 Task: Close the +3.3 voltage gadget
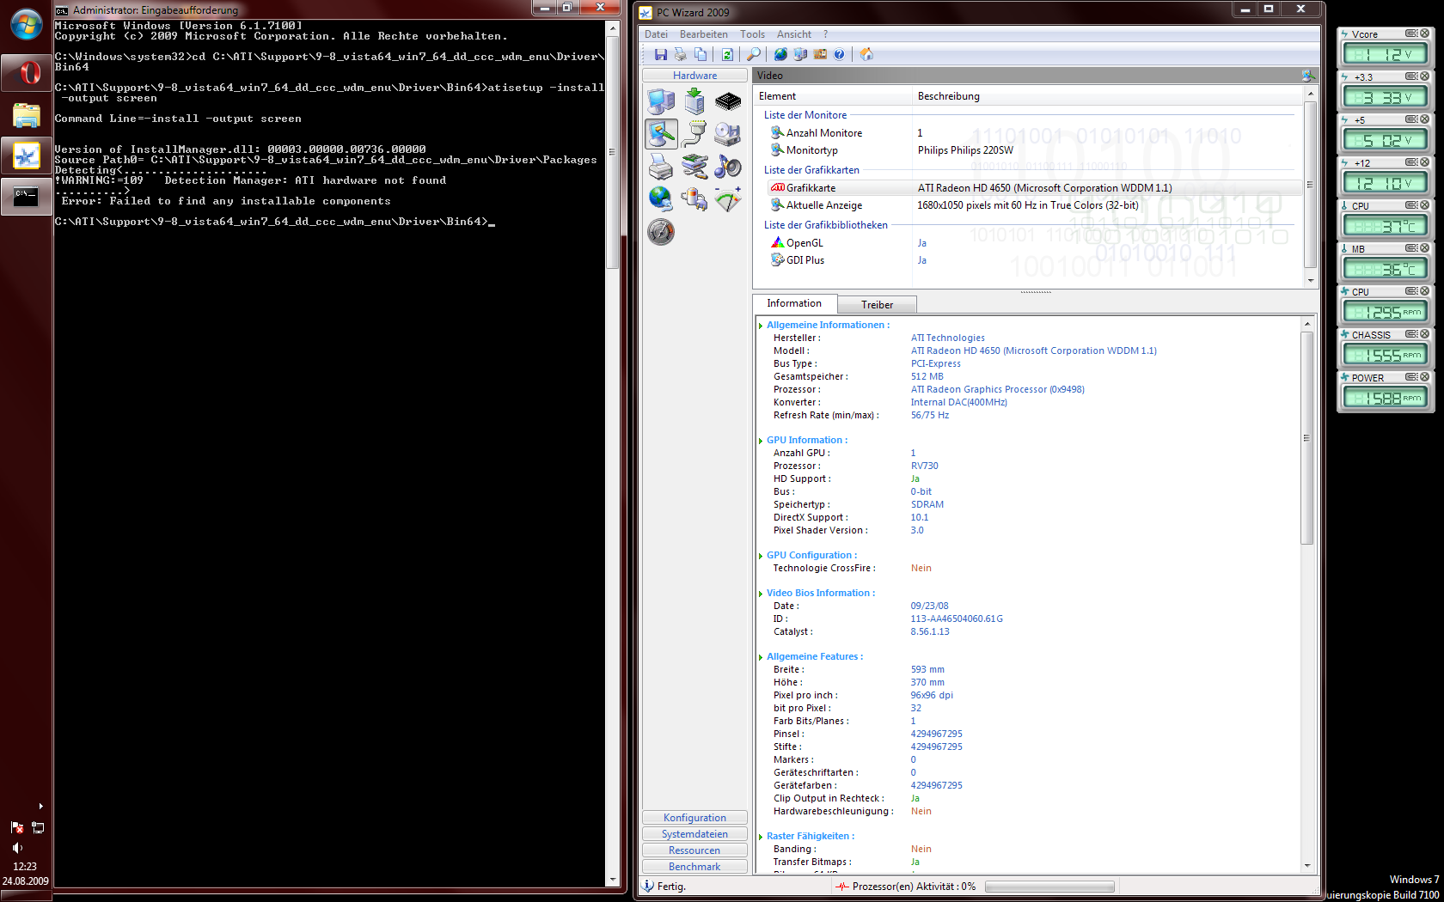(x=1424, y=76)
